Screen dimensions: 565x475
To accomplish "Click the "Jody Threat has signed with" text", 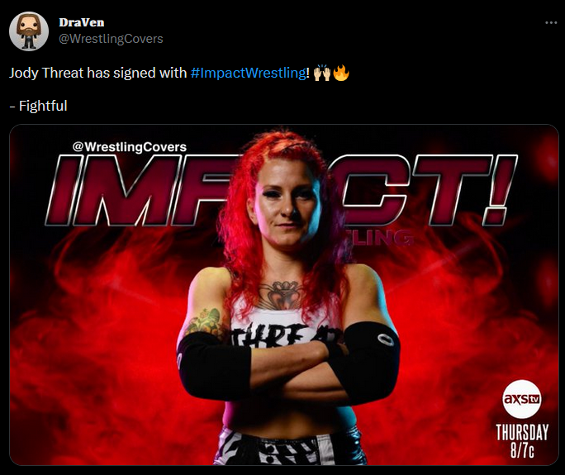I will (97, 73).
